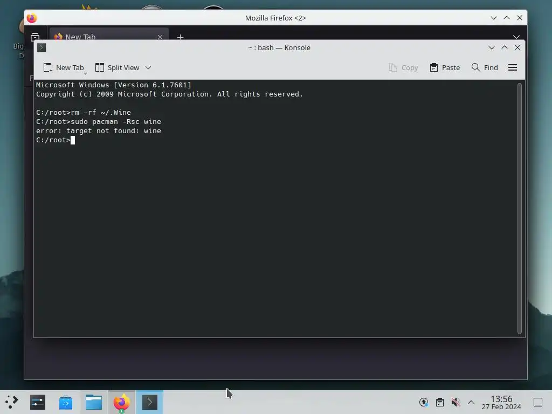Image resolution: width=552 pixels, height=414 pixels.
Task: Open System Settings from the taskbar
Action: [x=38, y=402]
